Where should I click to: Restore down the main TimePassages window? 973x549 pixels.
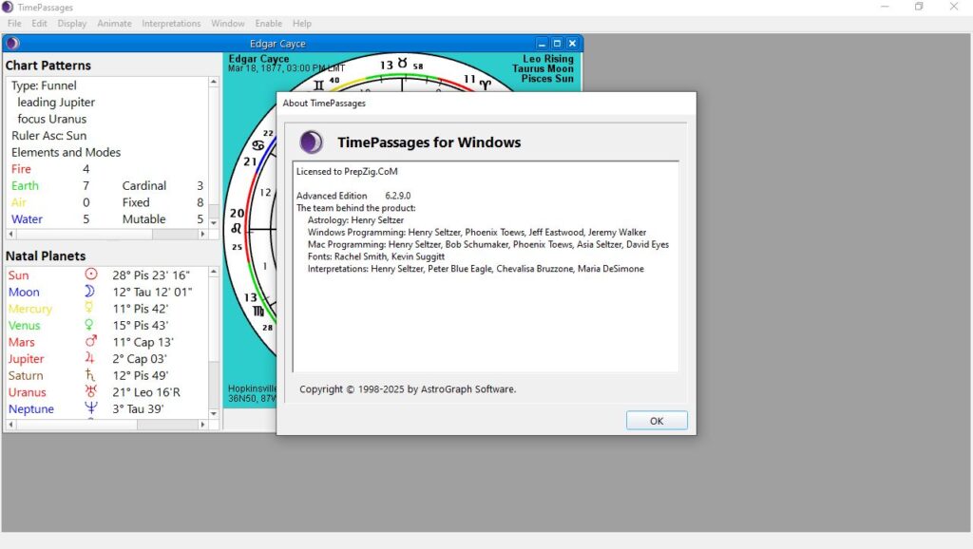pos(919,7)
